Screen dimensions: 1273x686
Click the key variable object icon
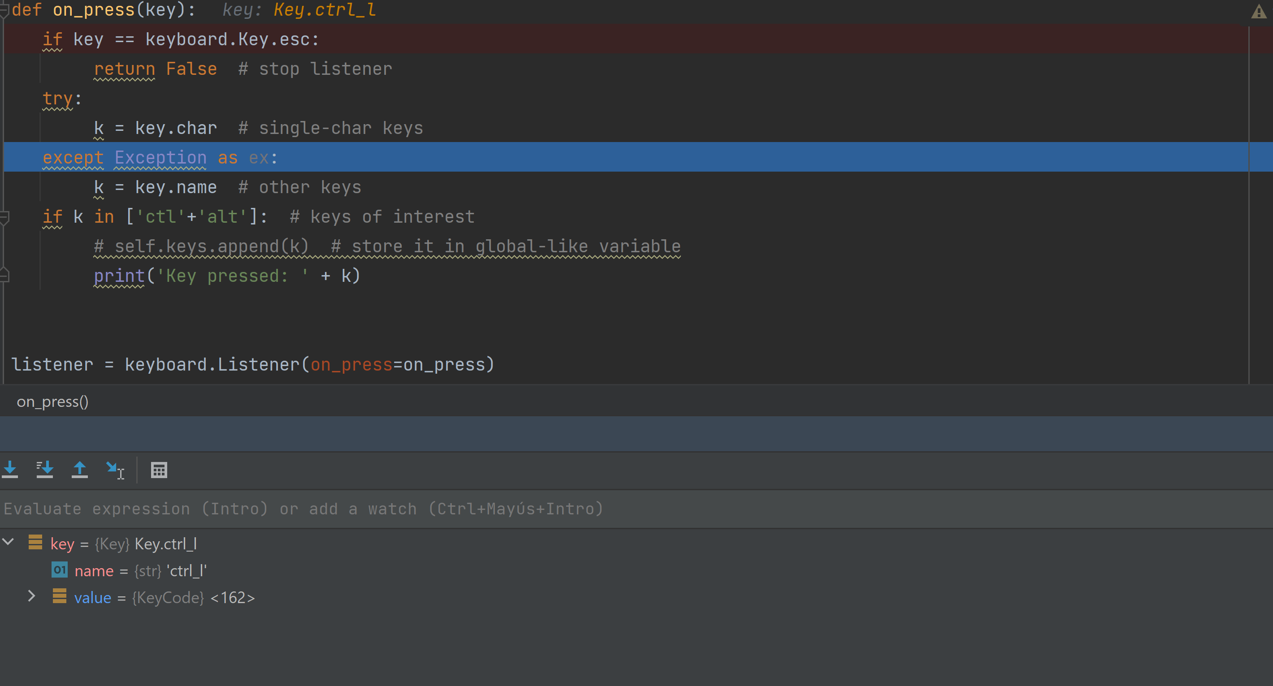[x=35, y=542]
